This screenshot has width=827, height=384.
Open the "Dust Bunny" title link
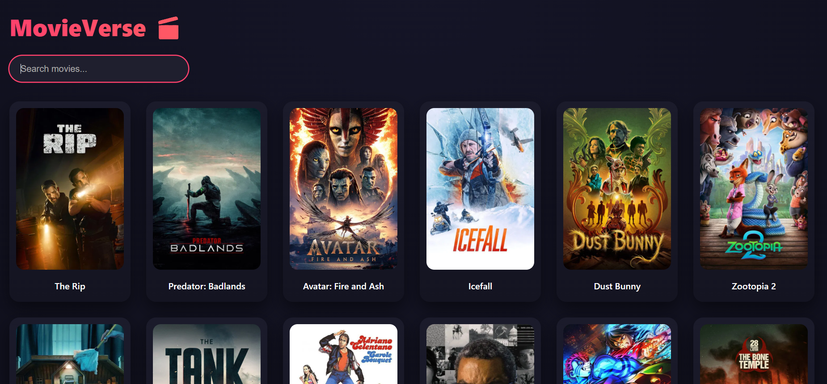point(617,286)
